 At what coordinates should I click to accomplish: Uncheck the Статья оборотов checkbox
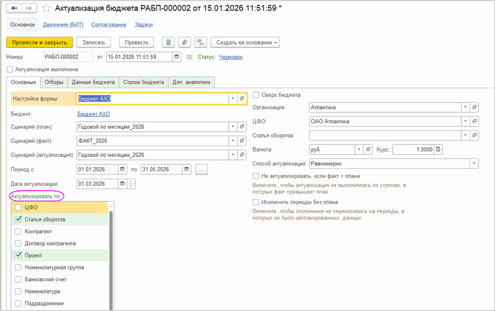click(19, 219)
